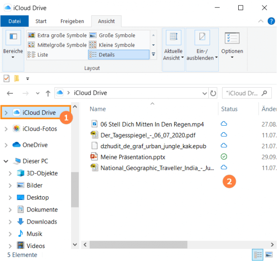Expand Bilder tree node

[10, 186]
